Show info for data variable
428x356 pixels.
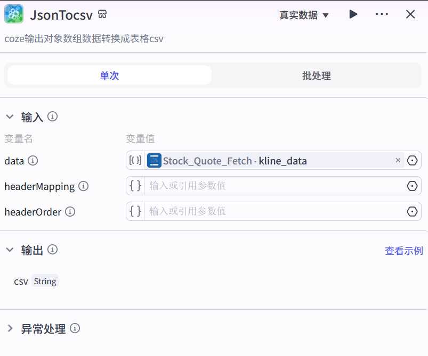click(x=33, y=161)
